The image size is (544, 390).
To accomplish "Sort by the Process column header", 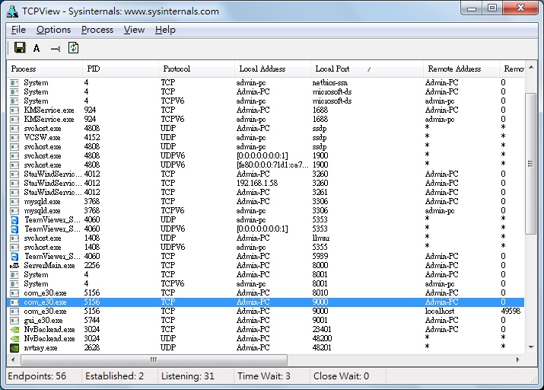I will 44,69.
